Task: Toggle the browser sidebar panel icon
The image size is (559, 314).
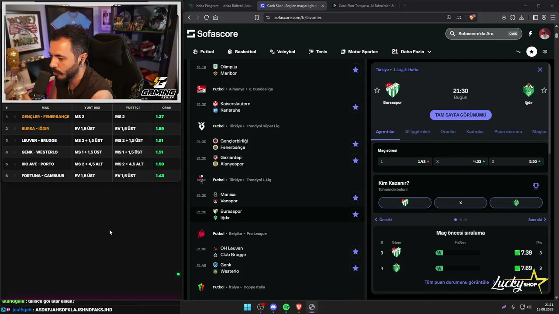Action: coord(535,17)
